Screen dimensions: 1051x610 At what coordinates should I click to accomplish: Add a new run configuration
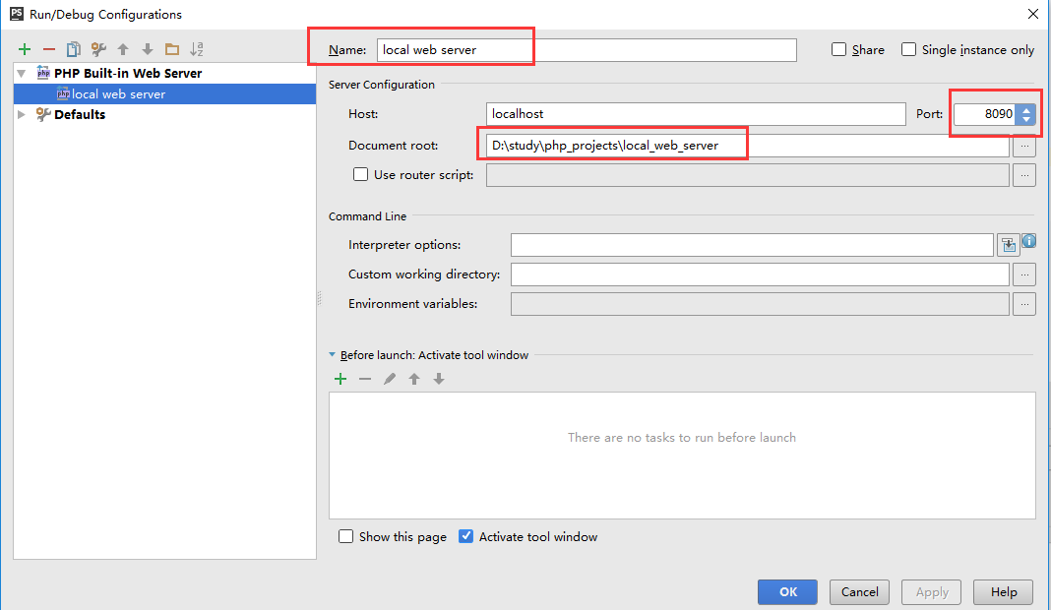pyautogui.click(x=25, y=49)
